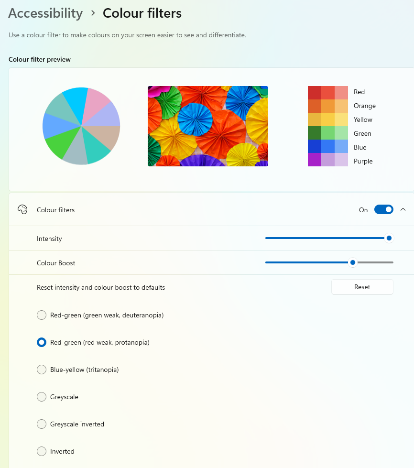
Task: Click the lightest yellow swatch
Action: [341, 120]
